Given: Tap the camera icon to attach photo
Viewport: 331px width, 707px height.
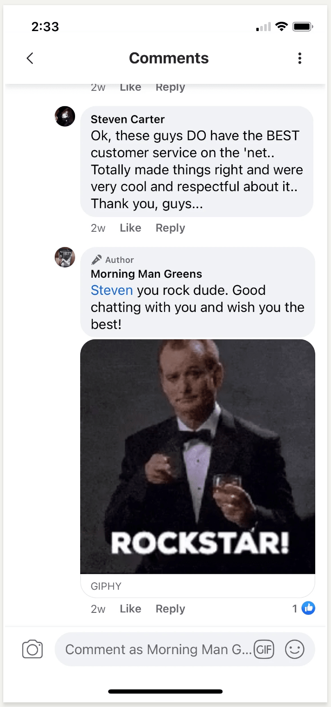Looking at the screenshot, I should [32, 649].
